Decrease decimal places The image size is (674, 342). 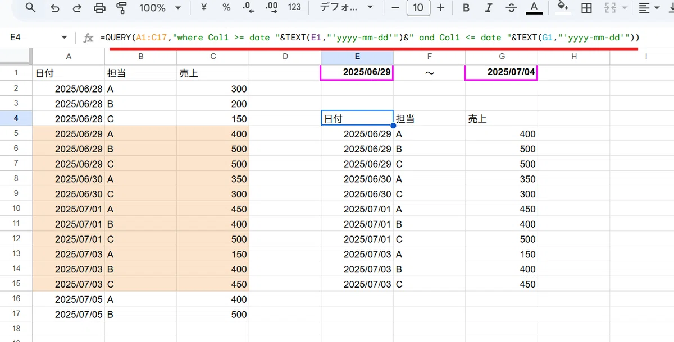(248, 8)
